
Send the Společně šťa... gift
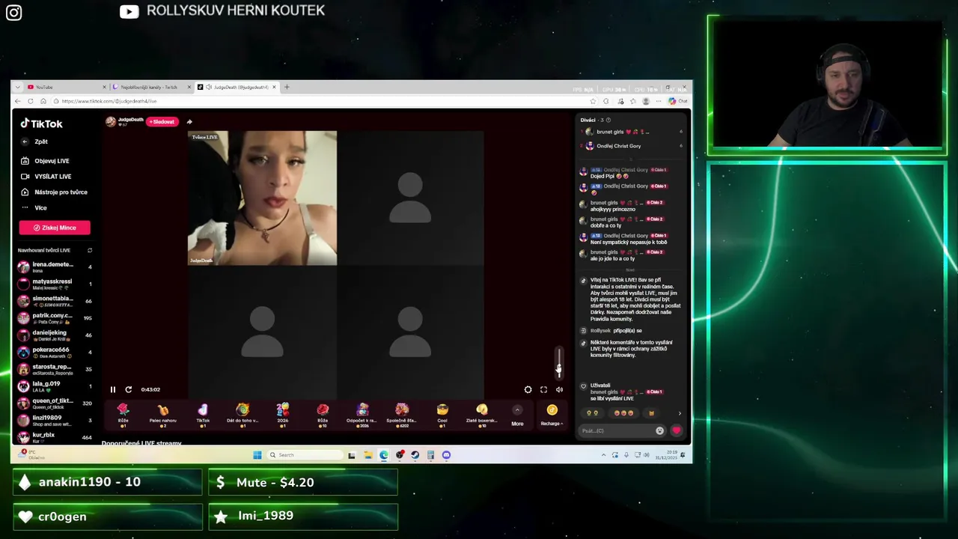click(402, 414)
